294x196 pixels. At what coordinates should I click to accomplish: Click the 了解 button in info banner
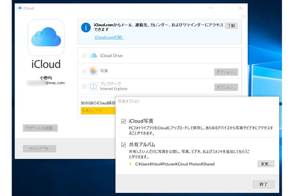[231, 25]
